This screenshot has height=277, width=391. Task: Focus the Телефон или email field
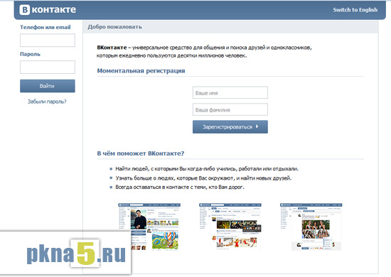tap(48, 40)
